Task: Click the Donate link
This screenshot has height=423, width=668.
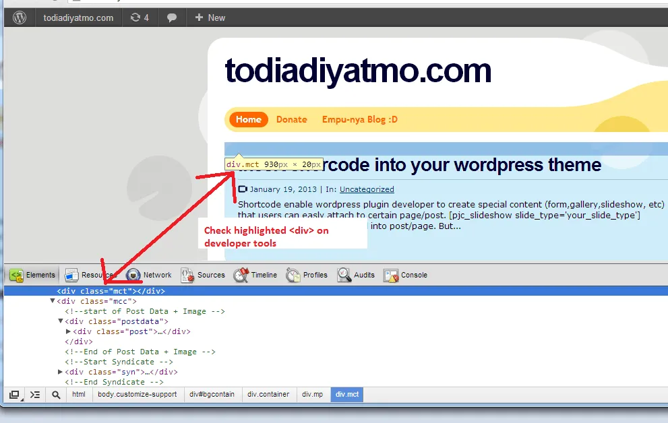Action: (291, 119)
